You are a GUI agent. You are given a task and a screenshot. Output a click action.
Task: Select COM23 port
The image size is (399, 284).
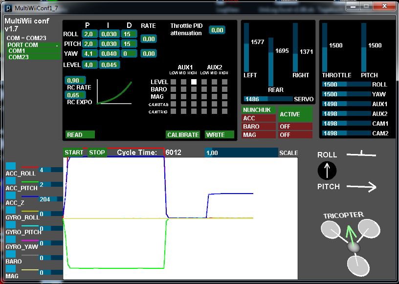pyautogui.click(x=34, y=57)
